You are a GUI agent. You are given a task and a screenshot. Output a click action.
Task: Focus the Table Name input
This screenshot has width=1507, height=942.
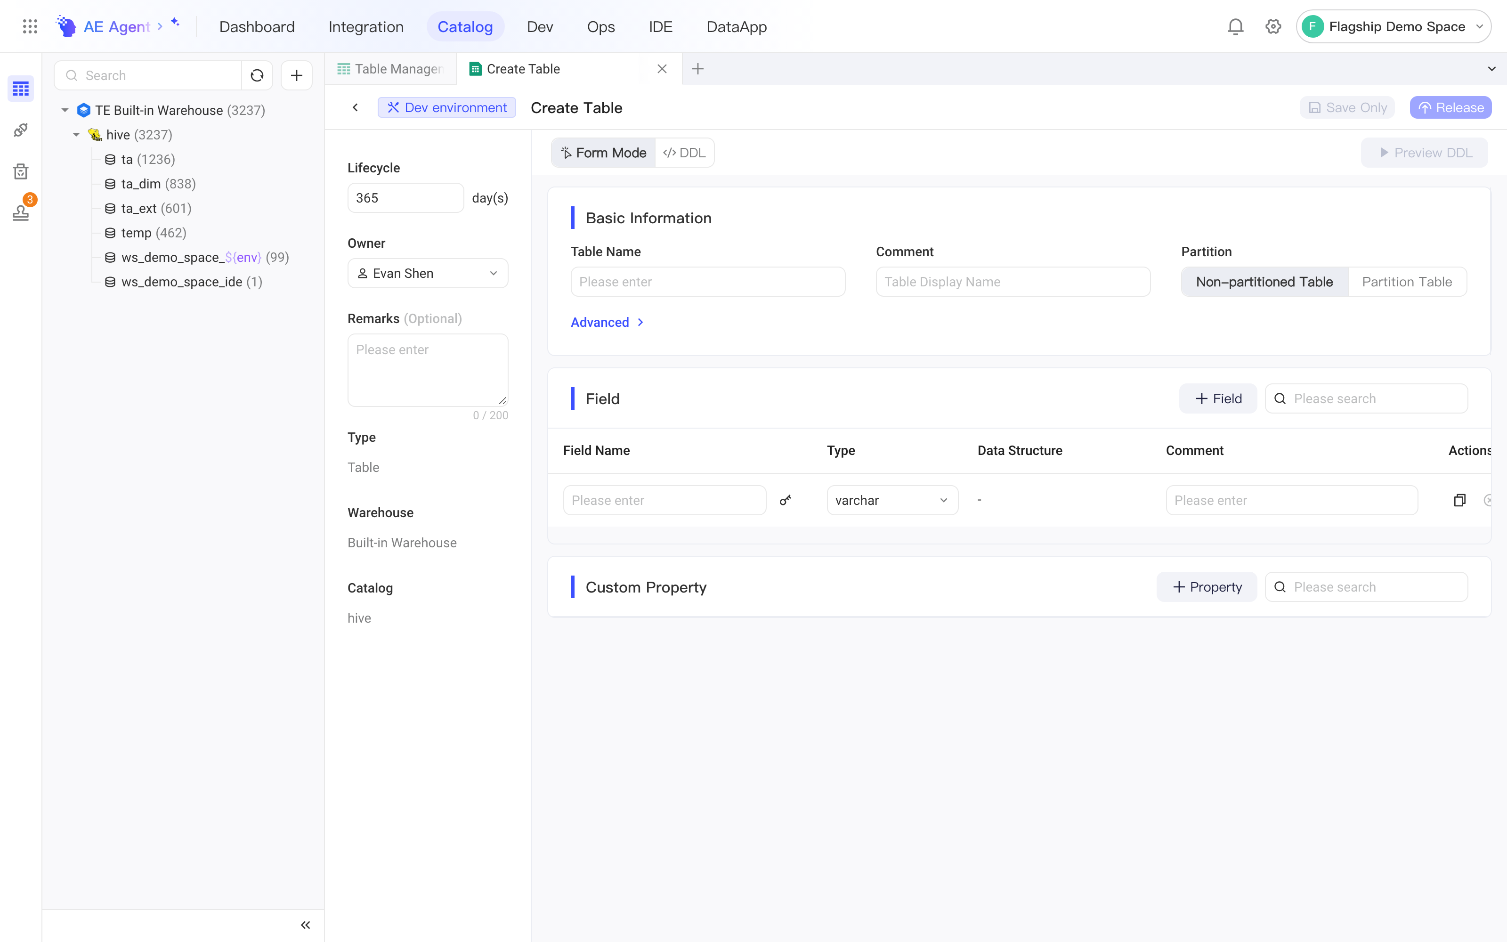[708, 282]
